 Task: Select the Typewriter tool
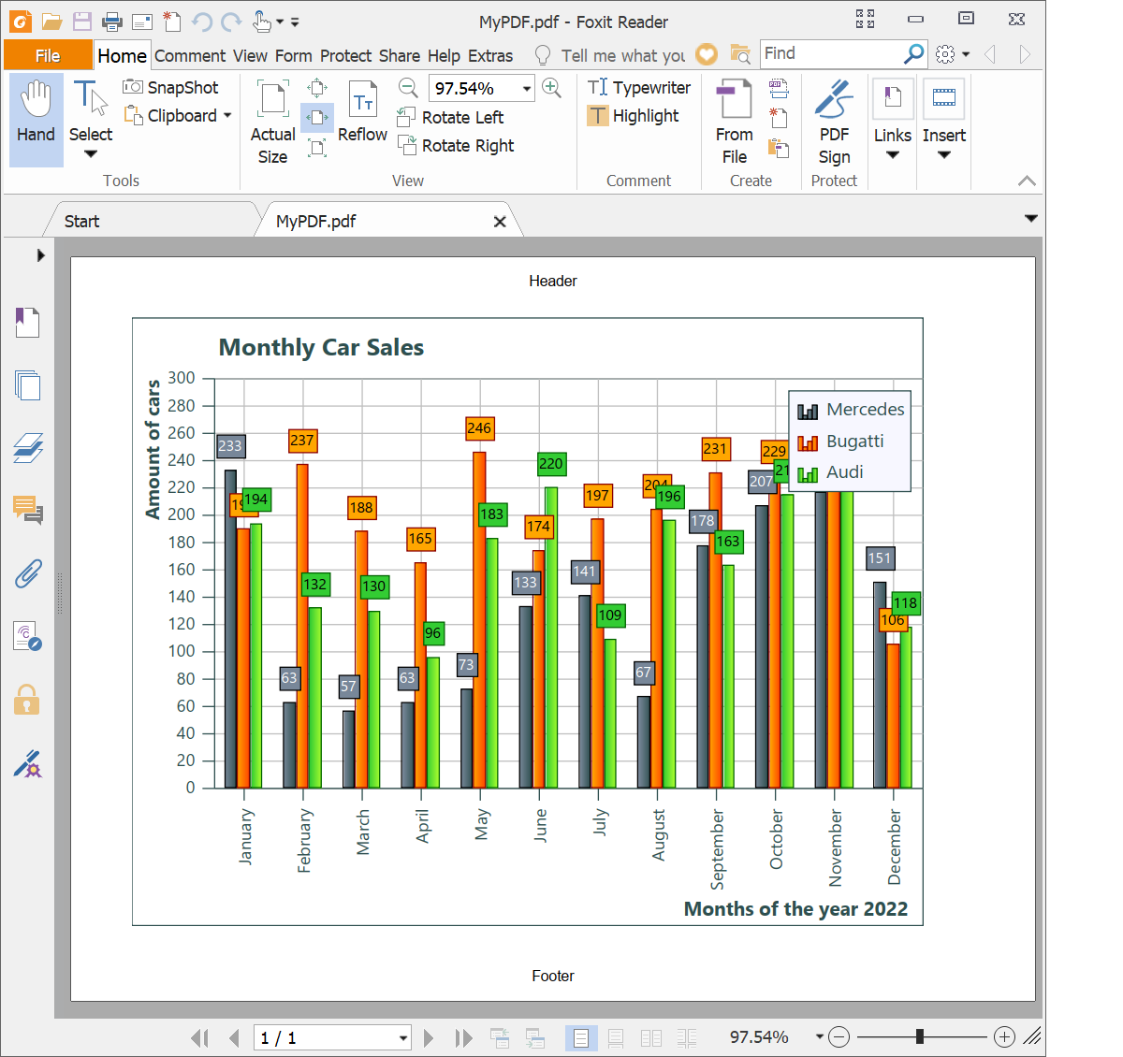click(639, 87)
